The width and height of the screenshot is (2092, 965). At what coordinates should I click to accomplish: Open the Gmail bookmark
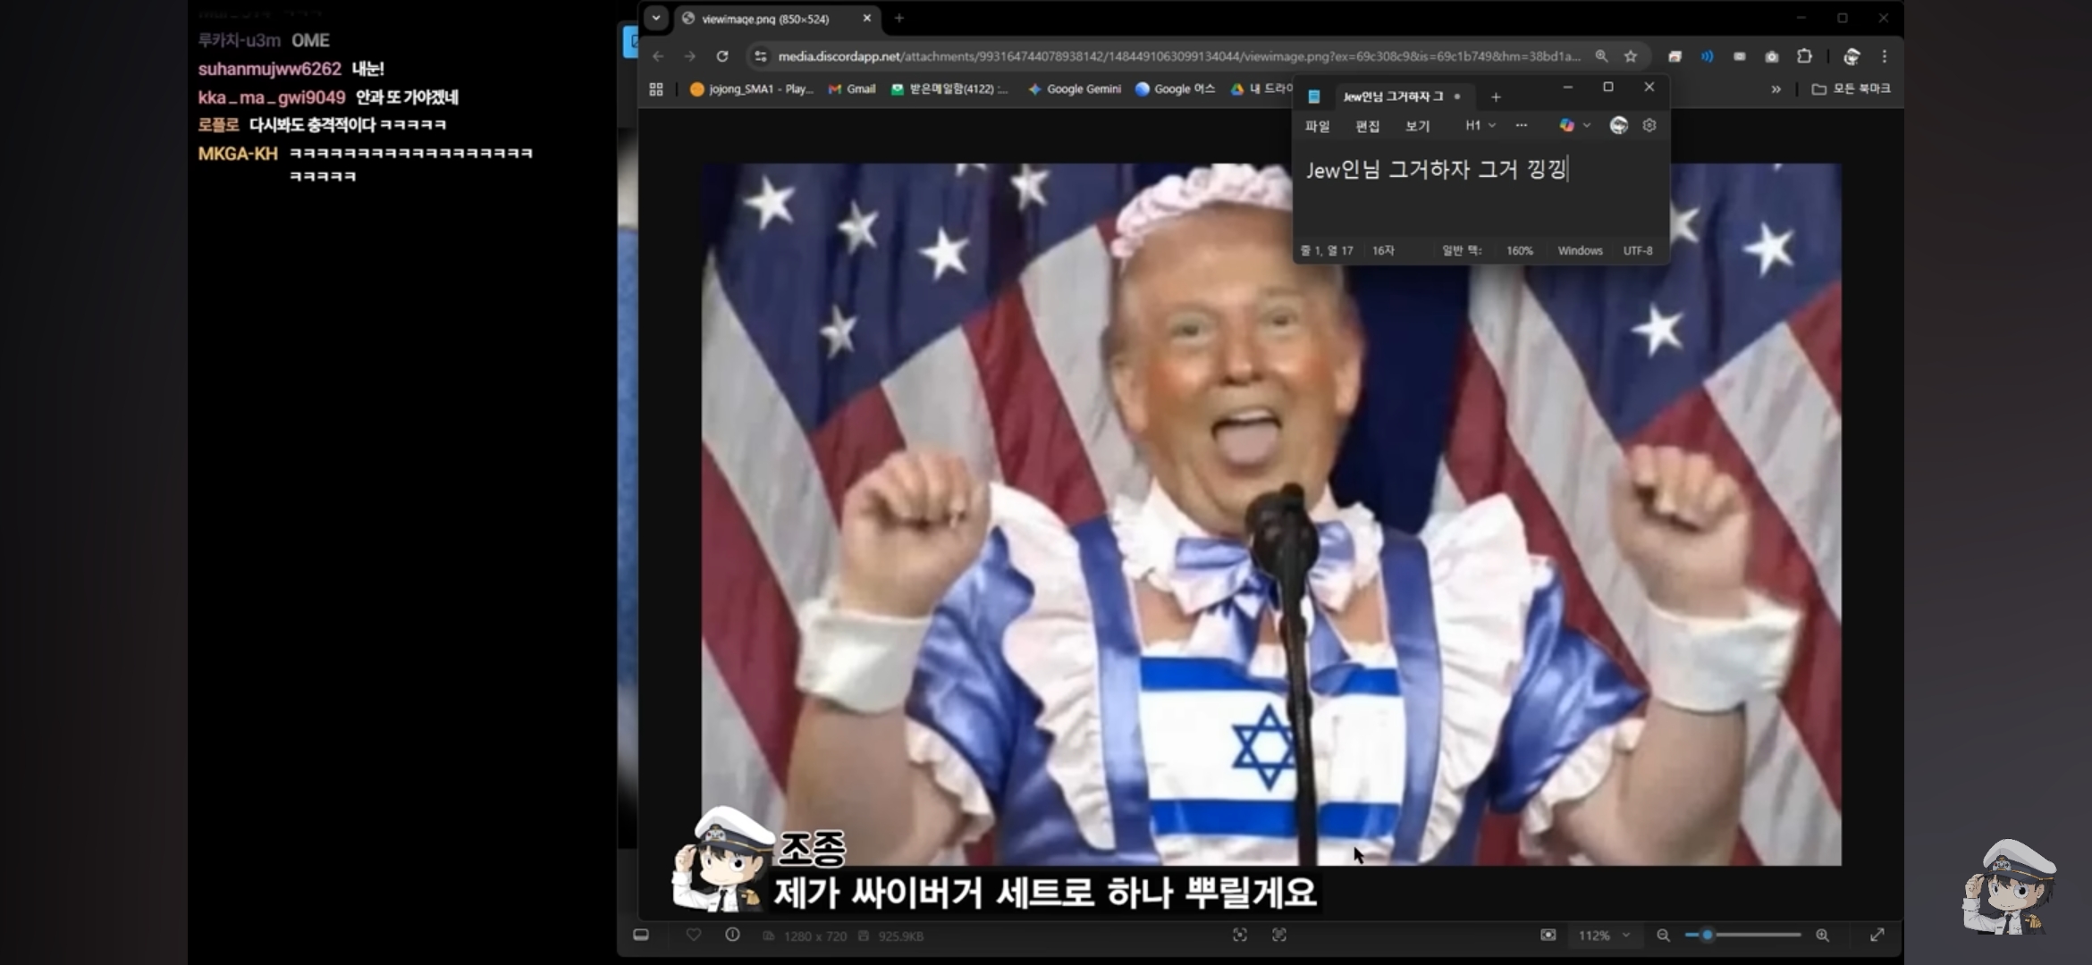pos(852,88)
